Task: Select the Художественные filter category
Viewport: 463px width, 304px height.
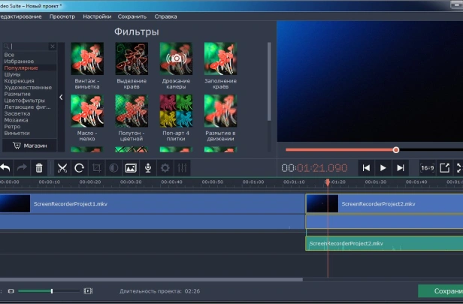Action: pos(28,88)
